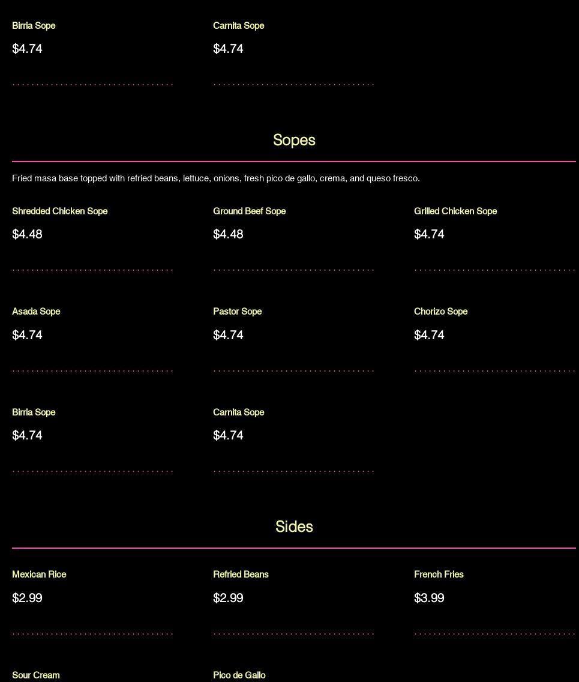Image resolution: width=579 pixels, height=682 pixels.
Task: Click the $3.99 price for French Fries
Action: pos(429,598)
